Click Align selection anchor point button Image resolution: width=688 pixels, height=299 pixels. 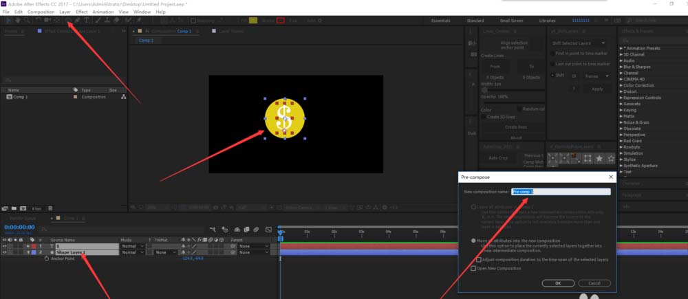pyautogui.click(x=514, y=45)
